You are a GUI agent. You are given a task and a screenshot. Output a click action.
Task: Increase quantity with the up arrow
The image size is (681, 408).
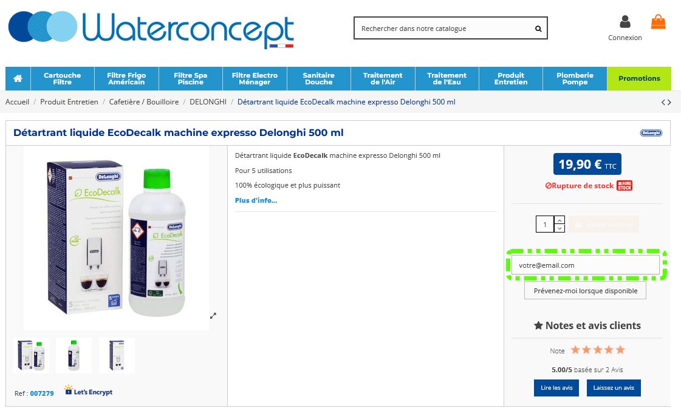pyautogui.click(x=560, y=220)
